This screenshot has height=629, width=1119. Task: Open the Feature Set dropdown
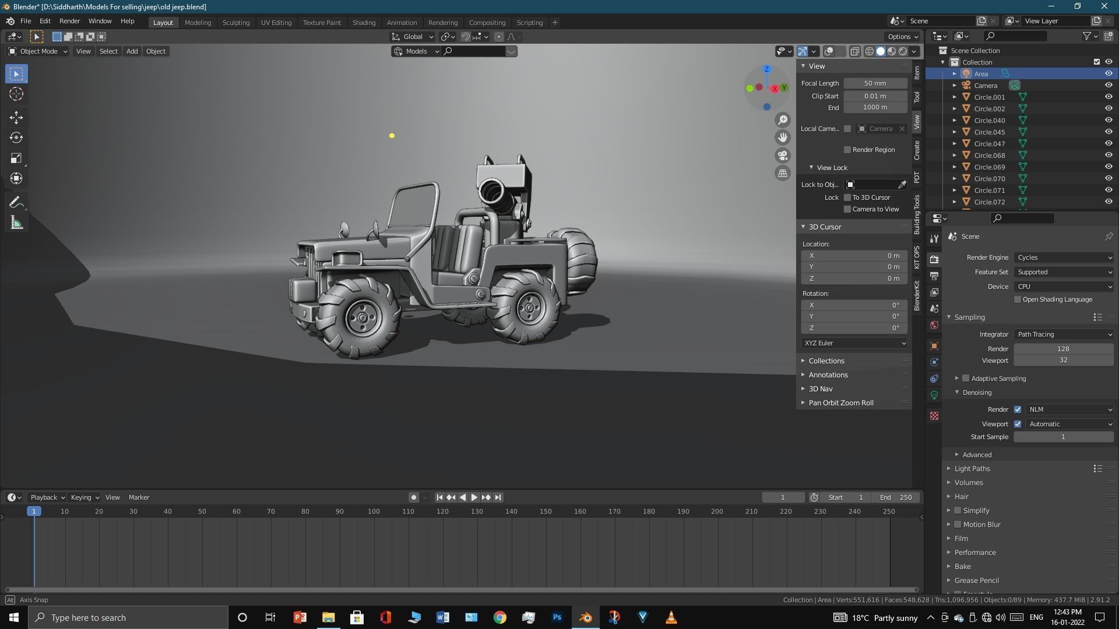tap(1064, 272)
